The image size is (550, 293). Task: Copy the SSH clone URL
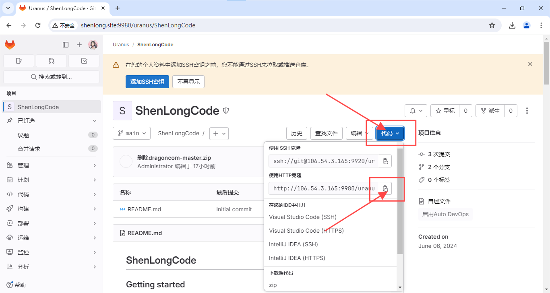385,161
